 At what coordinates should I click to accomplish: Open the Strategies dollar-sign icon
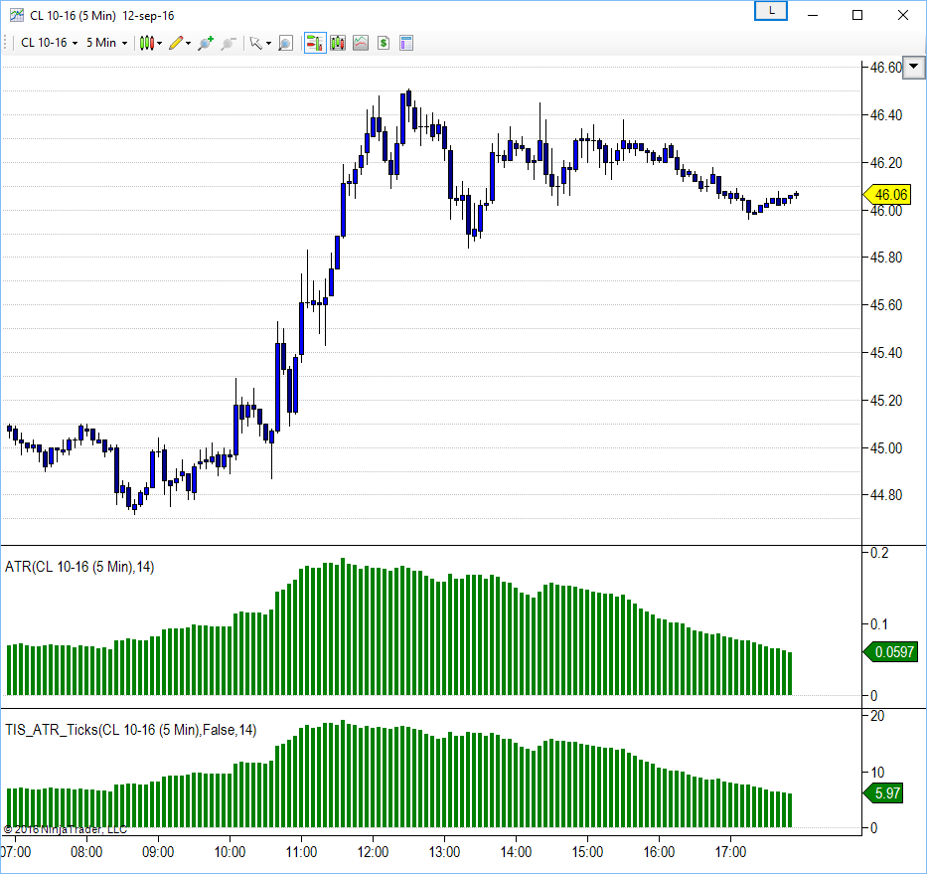pyautogui.click(x=383, y=43)
